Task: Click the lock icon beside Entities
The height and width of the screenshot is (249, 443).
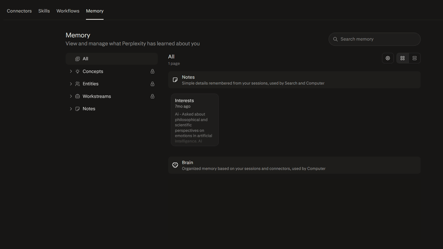Action: tap(152, 84)
